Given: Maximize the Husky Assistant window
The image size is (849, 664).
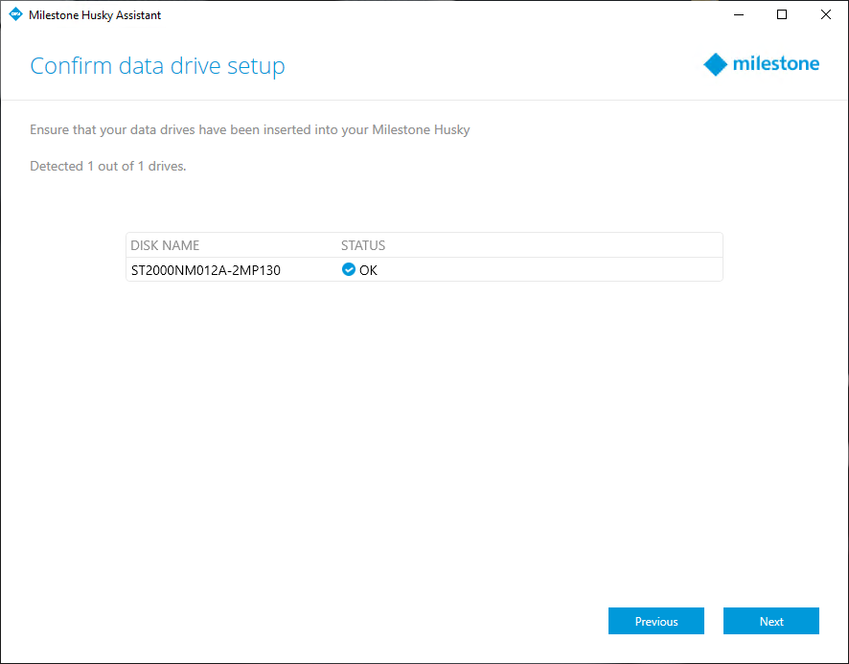Looking at the screenshot, I should [x=782, y=14].
